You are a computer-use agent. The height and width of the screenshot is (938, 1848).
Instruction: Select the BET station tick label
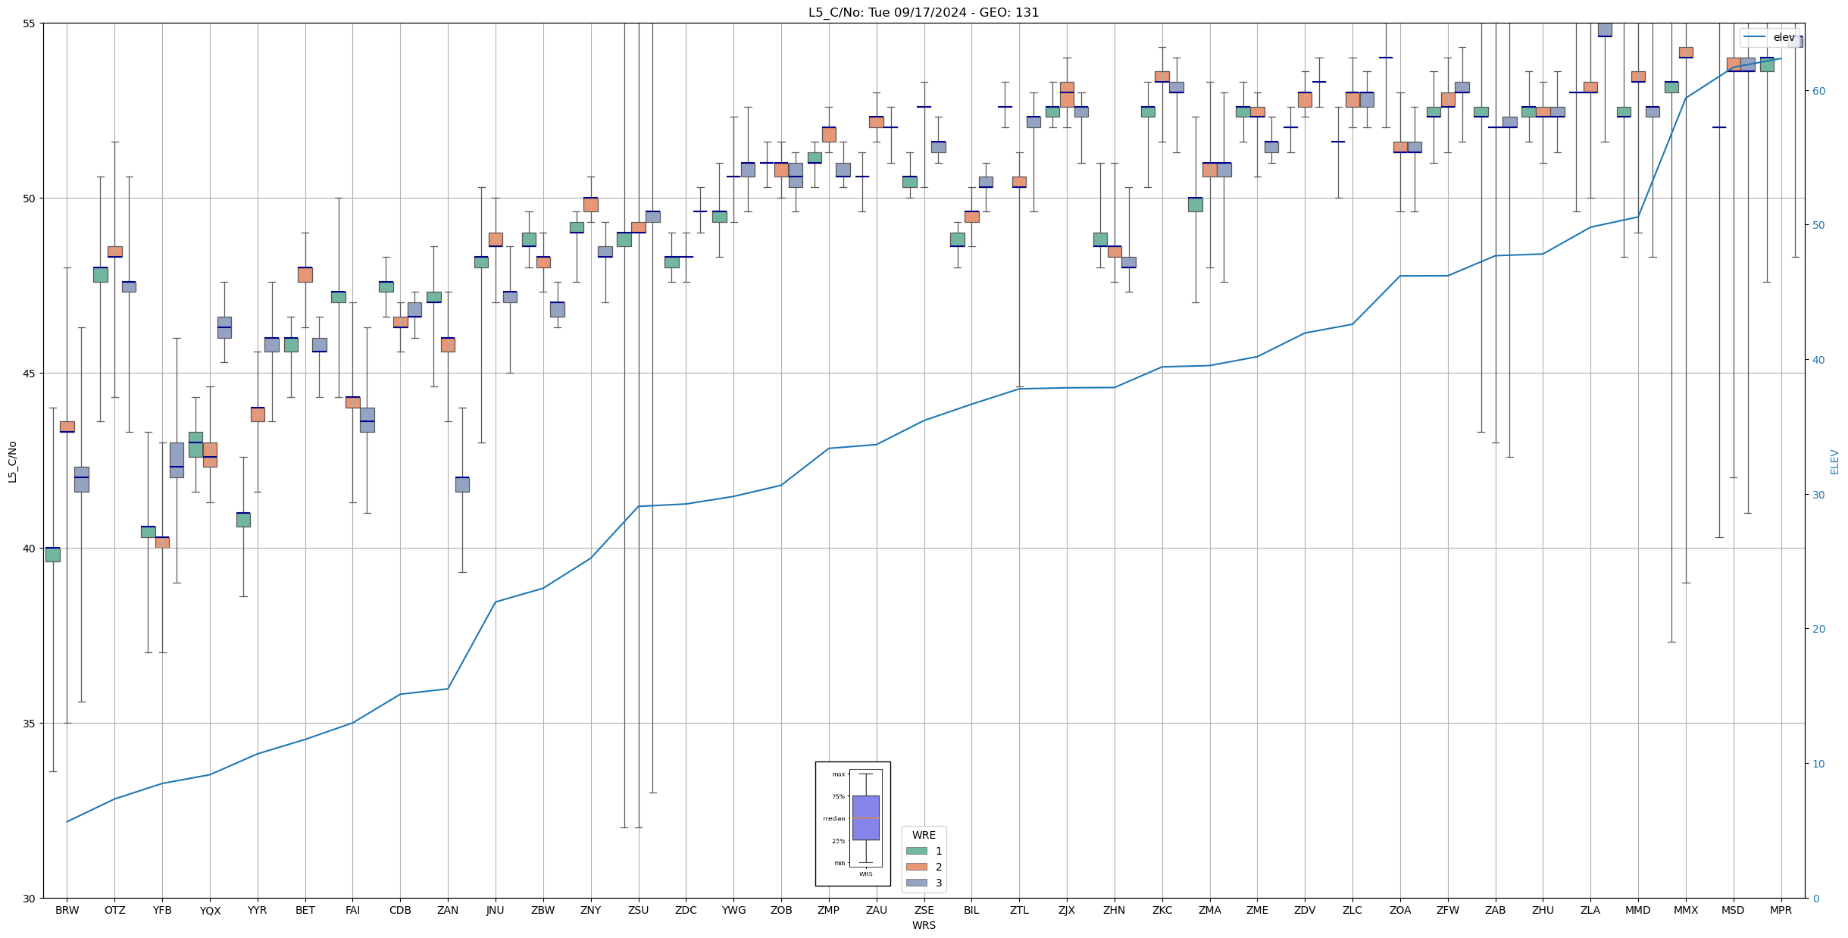pos(305,910)
